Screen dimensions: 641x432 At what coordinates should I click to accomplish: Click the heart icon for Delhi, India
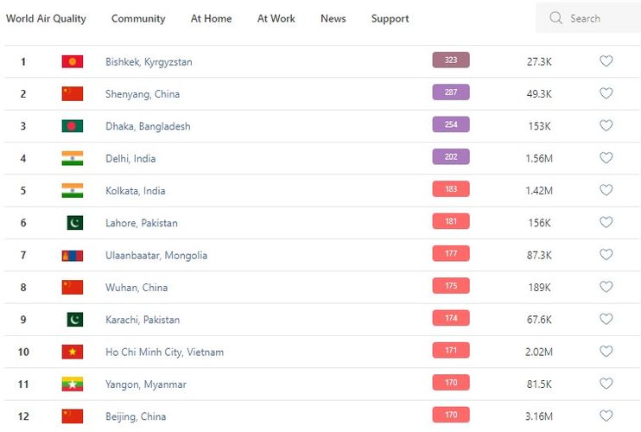(x=606, y=158)
